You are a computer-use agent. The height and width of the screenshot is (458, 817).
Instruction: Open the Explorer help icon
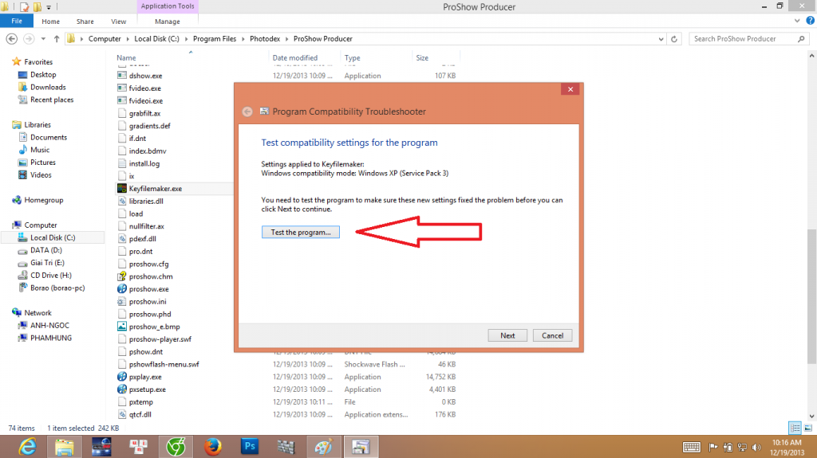click(x=811, y=21)
